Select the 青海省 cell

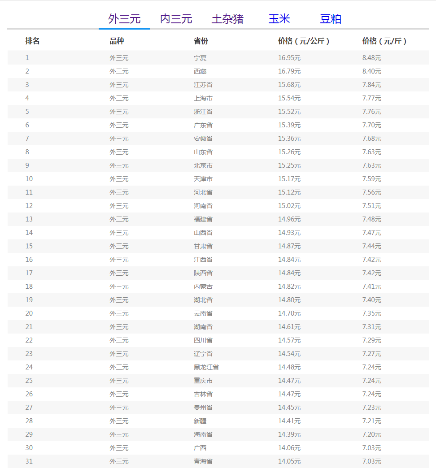coord(203,461)
